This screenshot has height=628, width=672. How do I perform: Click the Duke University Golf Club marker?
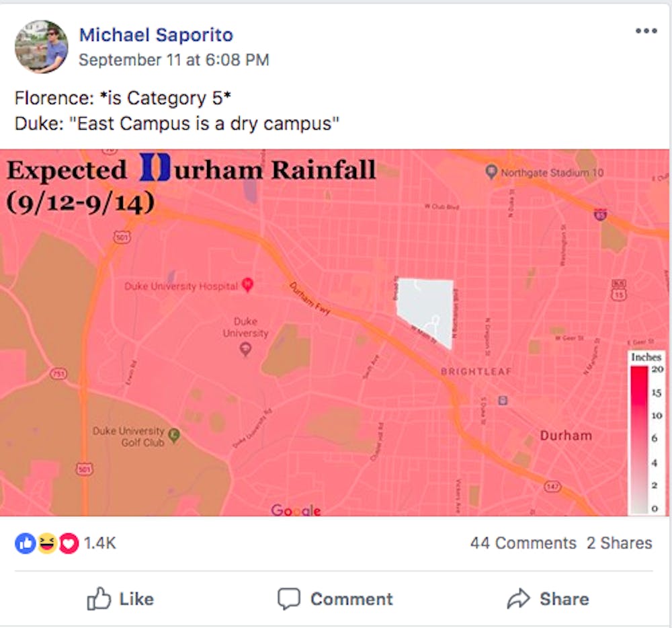coord(174,435)
